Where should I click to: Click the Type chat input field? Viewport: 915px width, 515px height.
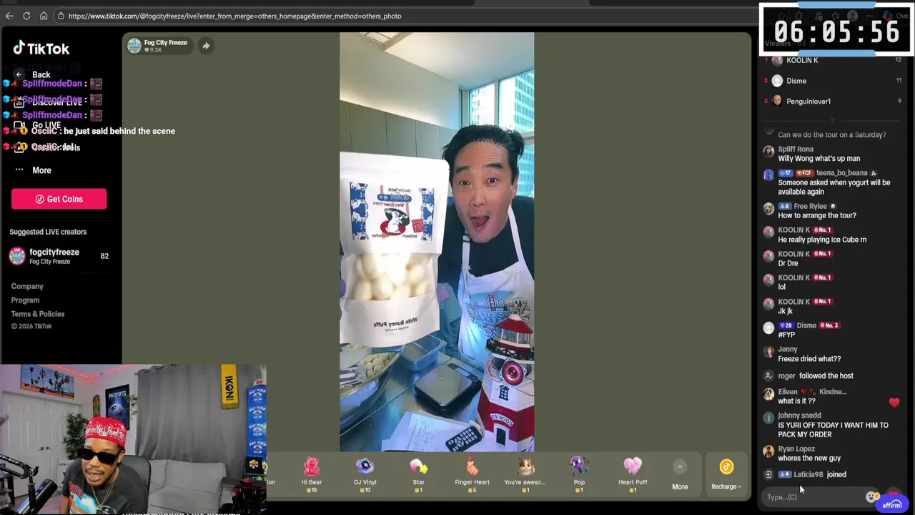(x=813, y=497)
